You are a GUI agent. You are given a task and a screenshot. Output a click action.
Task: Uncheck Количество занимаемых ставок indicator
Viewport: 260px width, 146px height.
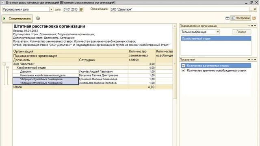(183, 66)
